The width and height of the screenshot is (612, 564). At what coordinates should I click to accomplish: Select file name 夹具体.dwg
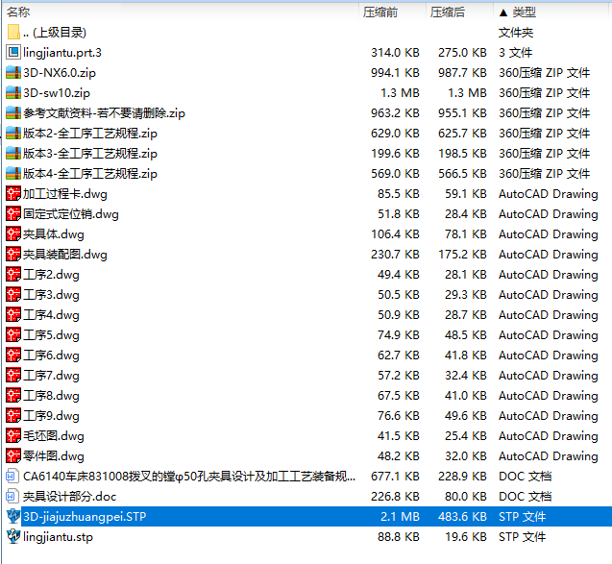(x=54, y=234)
